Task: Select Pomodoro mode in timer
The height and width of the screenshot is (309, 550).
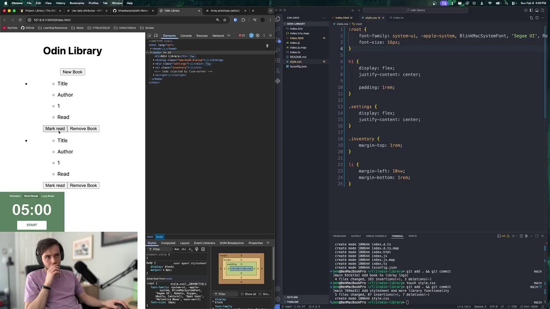Action: [15, 196]
